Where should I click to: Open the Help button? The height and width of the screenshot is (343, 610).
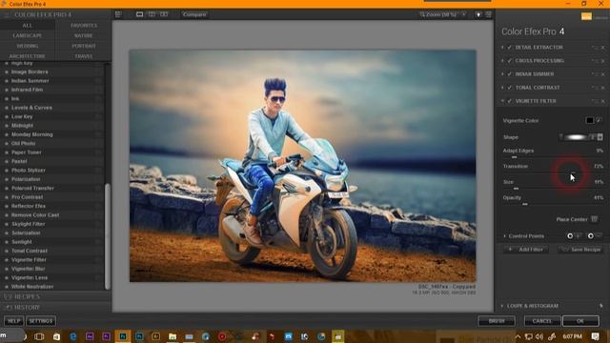13,321
